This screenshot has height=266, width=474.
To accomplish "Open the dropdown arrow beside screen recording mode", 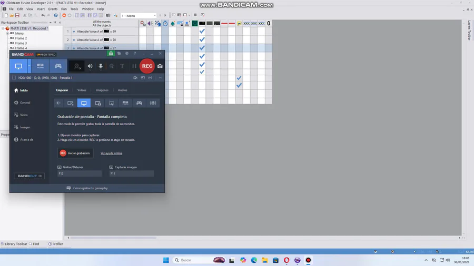I will [x=29, y=66].
